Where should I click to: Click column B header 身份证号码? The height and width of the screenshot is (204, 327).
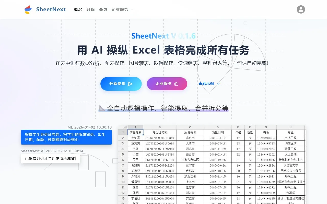[x=160, y=132]
